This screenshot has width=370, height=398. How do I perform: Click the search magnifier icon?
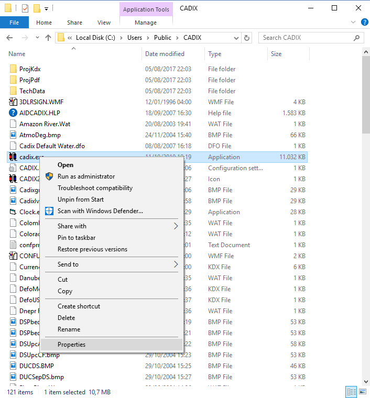pyautogui.click(x=356, y=38)
